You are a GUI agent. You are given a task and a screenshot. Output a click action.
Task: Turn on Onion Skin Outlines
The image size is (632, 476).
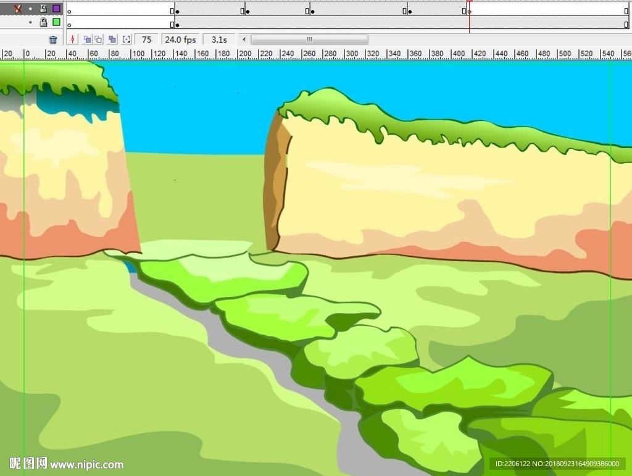[99, 40]
